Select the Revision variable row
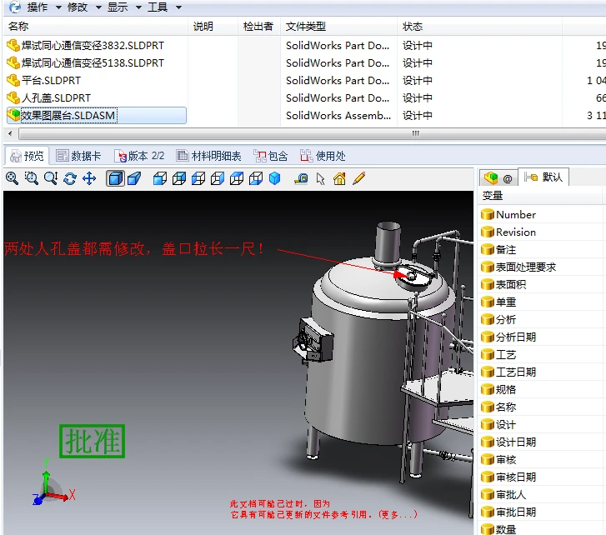The image size is (606, 535). [541, 232]
